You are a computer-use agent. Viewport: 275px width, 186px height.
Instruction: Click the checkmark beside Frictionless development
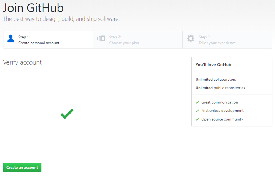(197, 111)
